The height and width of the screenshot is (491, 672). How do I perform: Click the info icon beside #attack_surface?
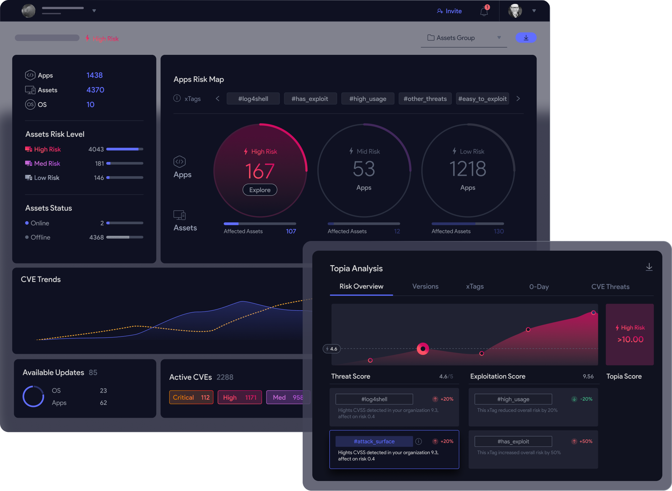pos(418,441)
